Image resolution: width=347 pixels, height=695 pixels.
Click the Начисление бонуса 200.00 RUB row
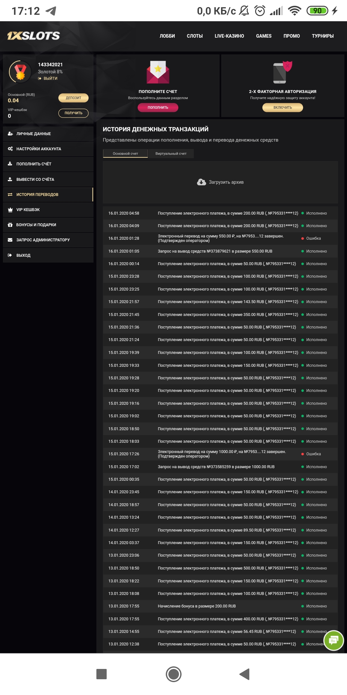click(220, 606)
